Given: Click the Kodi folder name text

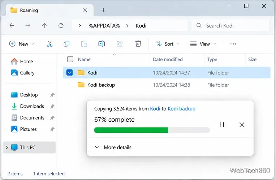Looking at the screenshot, I should 92,73.
